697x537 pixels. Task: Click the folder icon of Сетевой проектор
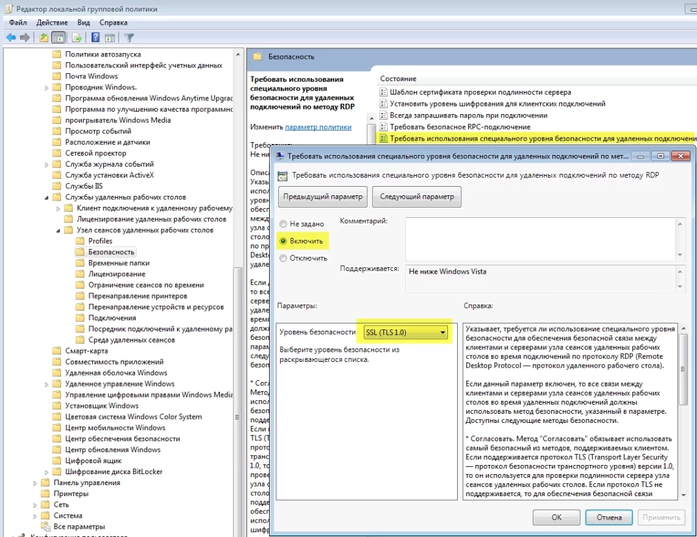(x=57, y=153)
